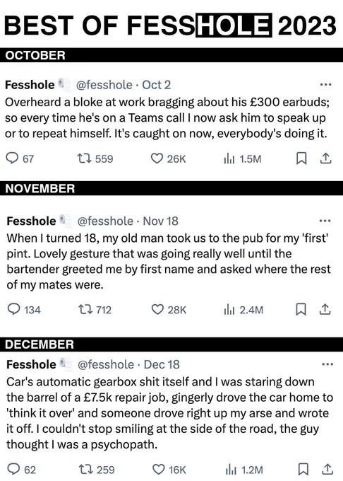Open the Nov 18 date link
The width and height of the screenshot is (343, 481).
161,221
